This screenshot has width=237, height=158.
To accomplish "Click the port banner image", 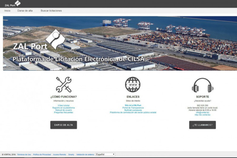I will (120, 43).
